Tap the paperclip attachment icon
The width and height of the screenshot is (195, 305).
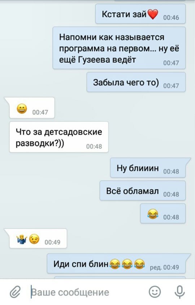coord(15,292)
